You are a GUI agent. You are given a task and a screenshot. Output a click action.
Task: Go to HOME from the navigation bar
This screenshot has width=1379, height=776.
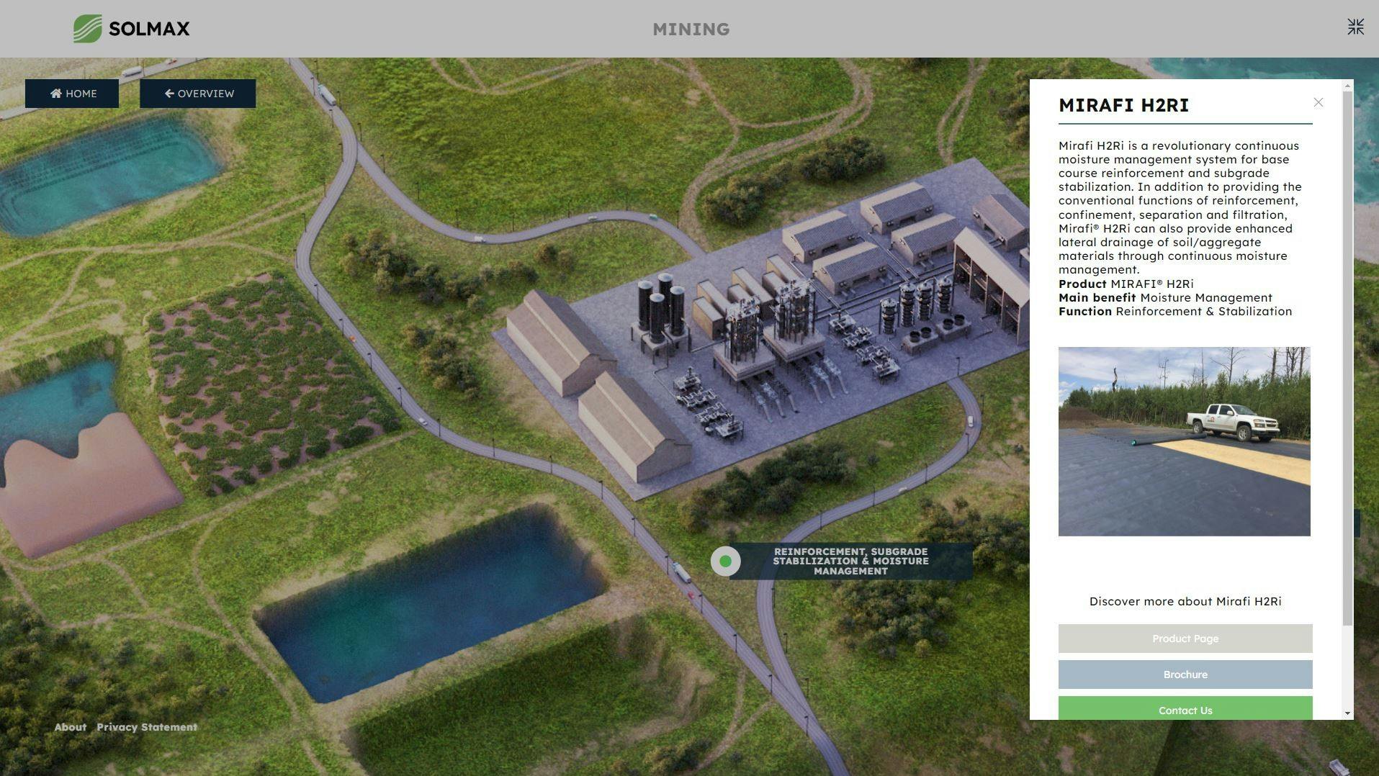coord(72,93)
